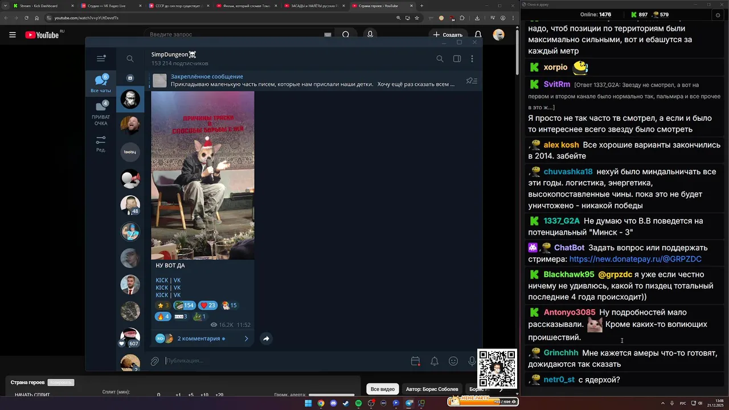
Task: Open Steam from the Windows taskbar
Action: (x=346, y=403)
